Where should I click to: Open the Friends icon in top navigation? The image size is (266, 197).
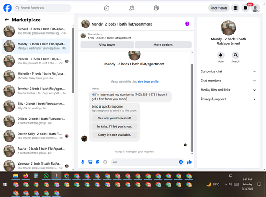[x=131, y=8]
